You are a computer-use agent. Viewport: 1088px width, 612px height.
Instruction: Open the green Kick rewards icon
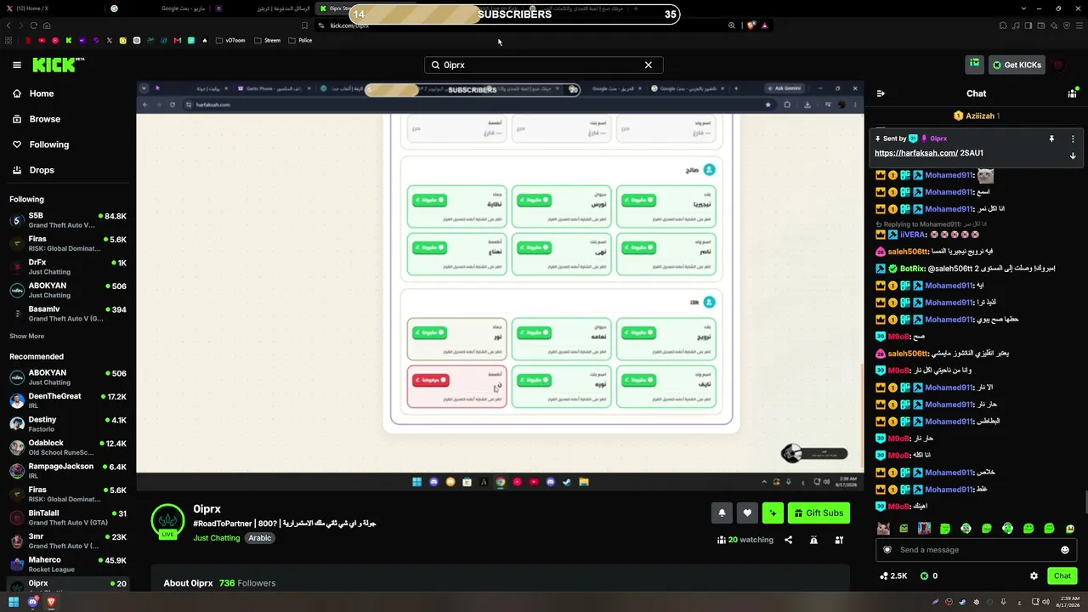pos(974,64)
